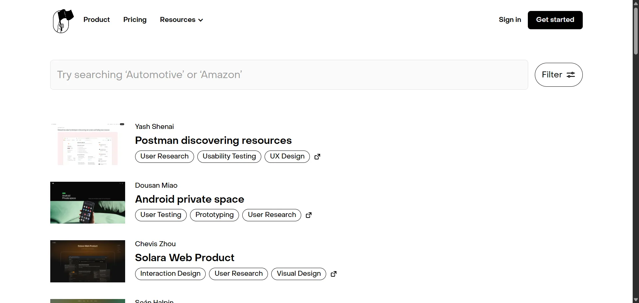Click the scrollbar down arrow

coord(636,300)
